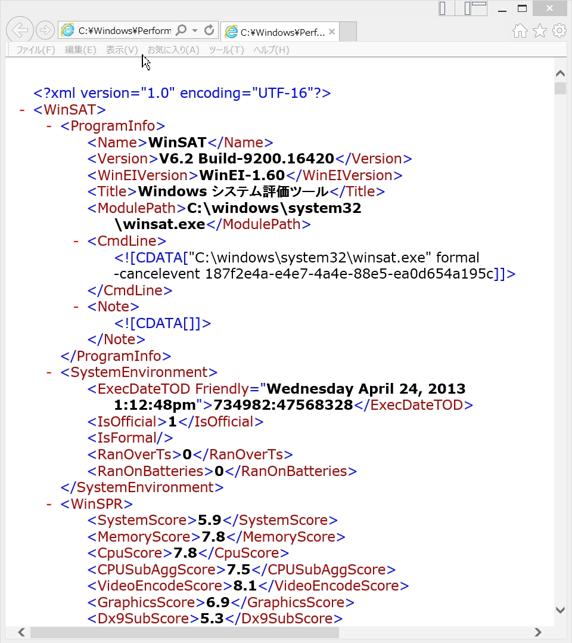
Task: Collapse the CmdLine node
Action: [x=76, y=241]
